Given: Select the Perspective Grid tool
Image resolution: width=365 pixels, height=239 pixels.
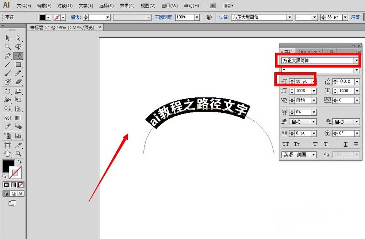Looking at the screenshot, I should [x=18, y=109].
